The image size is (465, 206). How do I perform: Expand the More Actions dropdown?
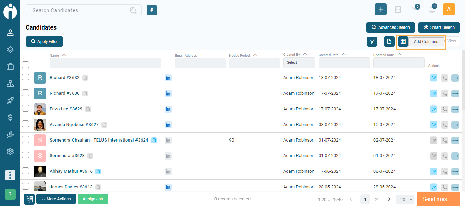(56, 199)
